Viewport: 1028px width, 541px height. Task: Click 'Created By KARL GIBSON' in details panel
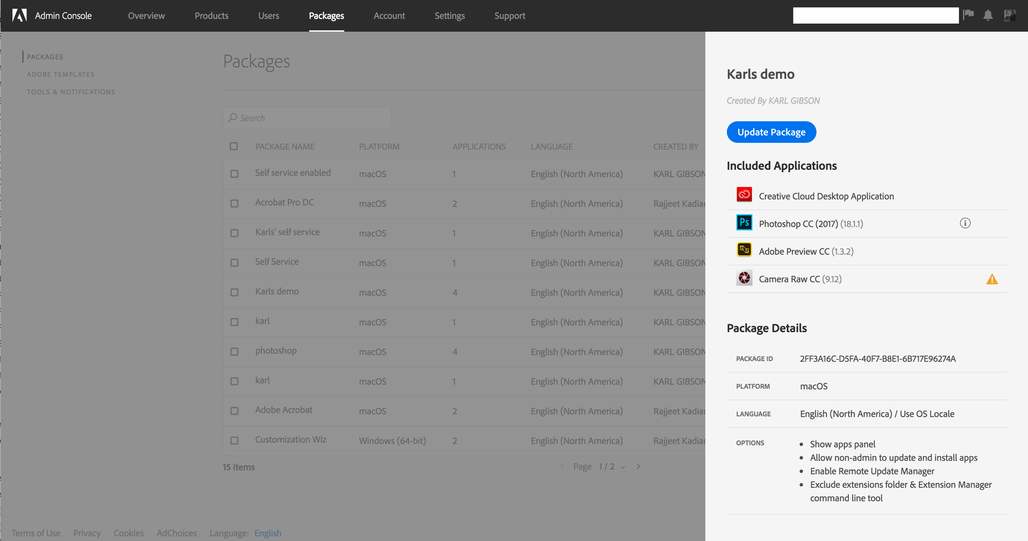click(x=773, y=100)
